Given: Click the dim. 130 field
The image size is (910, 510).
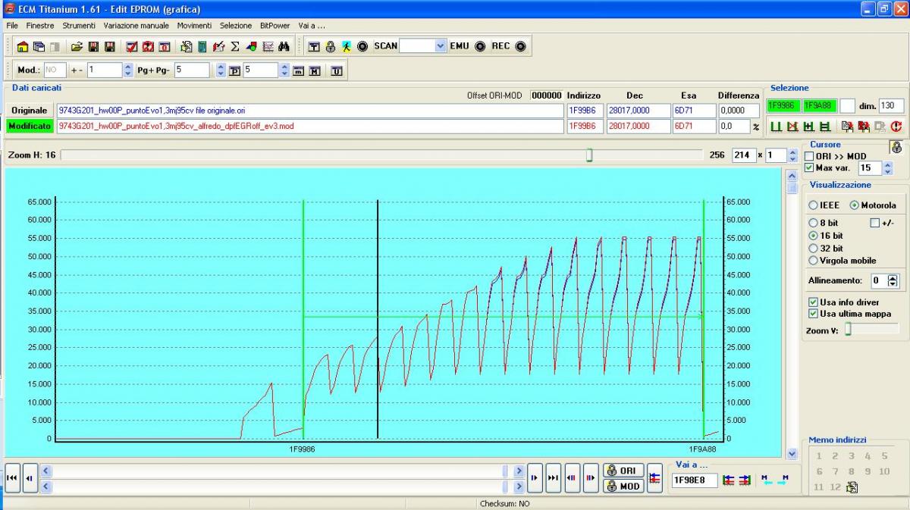Looking at the screenshot, I should click(x=892, y=107).
